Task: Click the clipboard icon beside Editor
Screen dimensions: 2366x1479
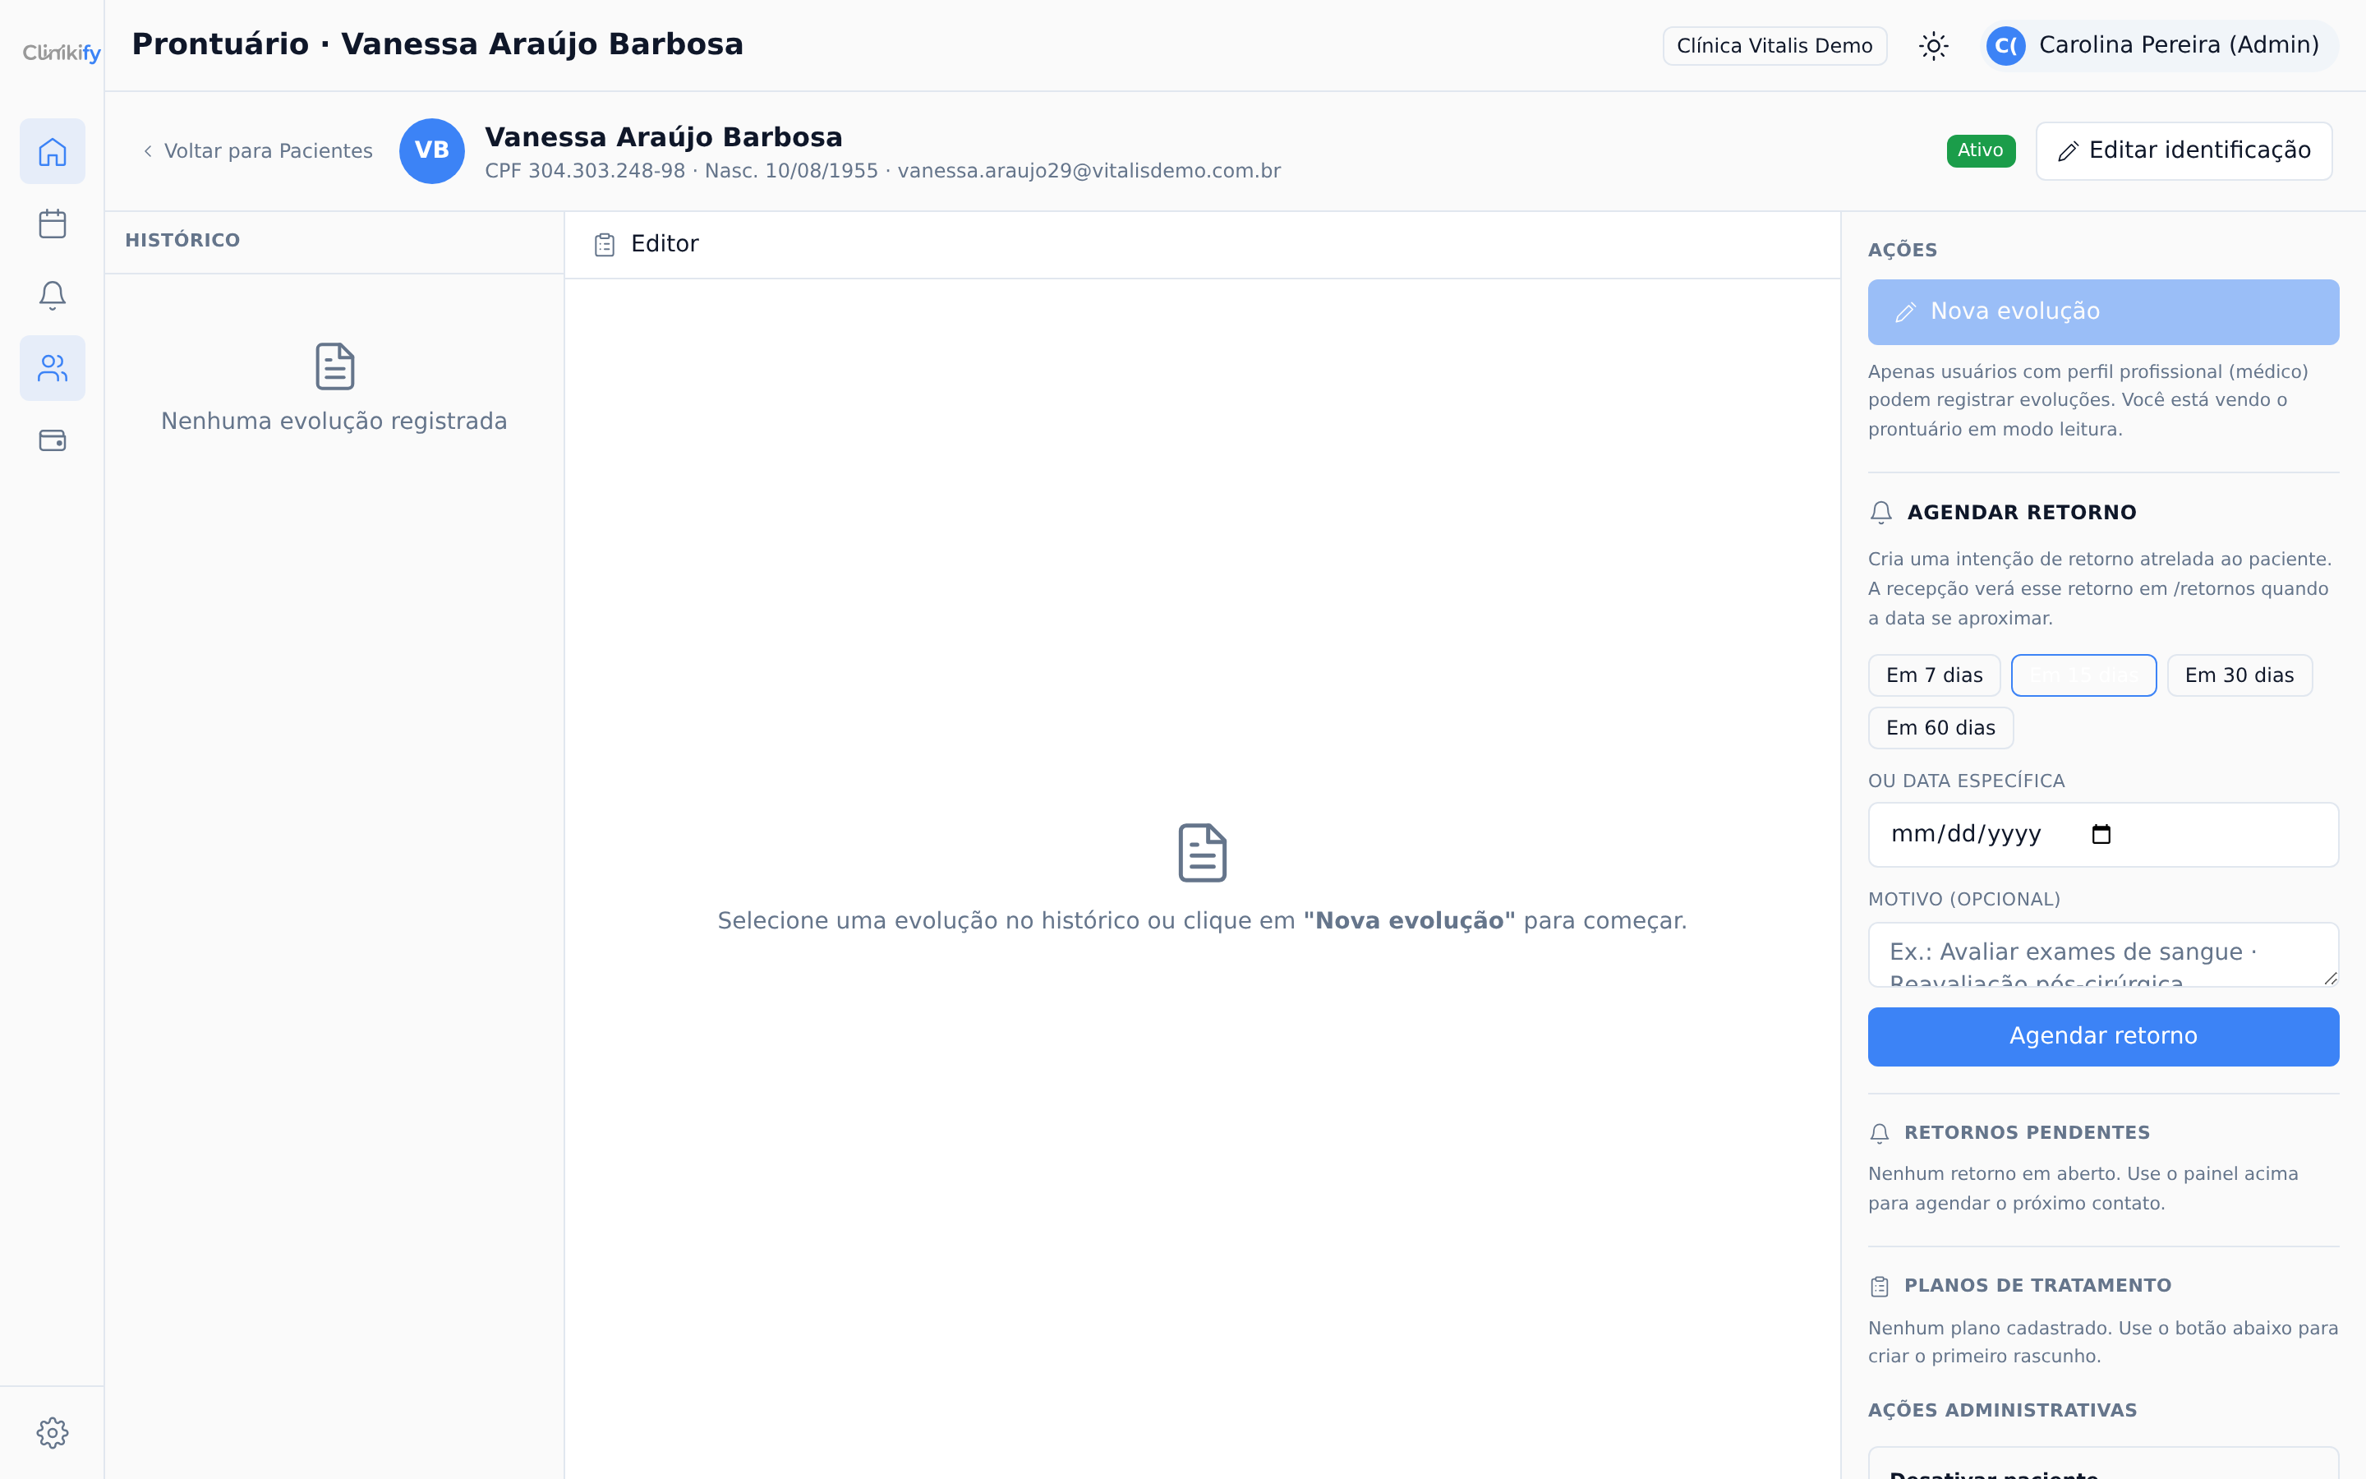Action: tap(604, 245)
